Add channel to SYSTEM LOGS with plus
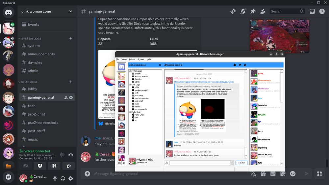Screen dimensions: 329x185 tap(70, 38)
